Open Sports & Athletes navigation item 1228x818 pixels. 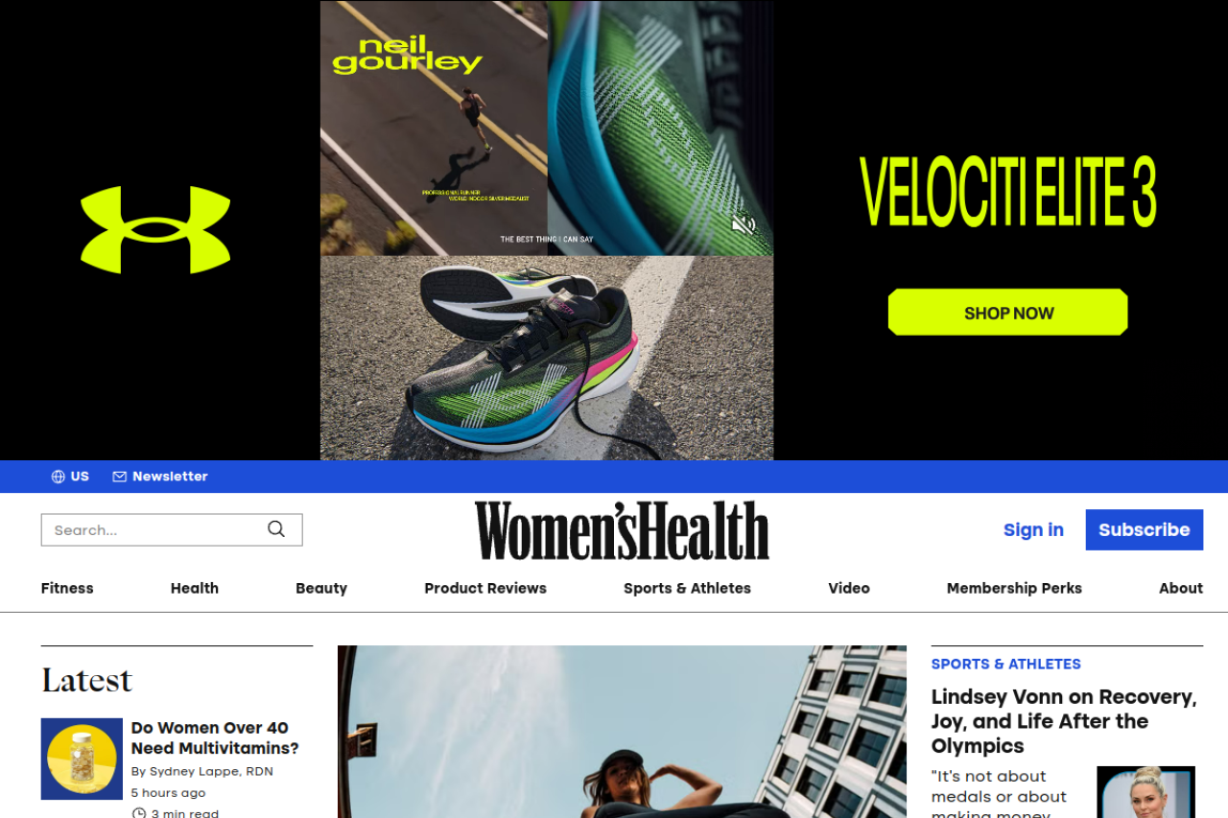pos(687,589)
